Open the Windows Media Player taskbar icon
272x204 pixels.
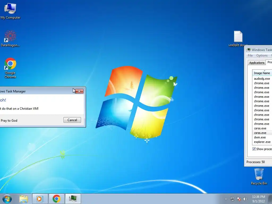coord(40,199)
